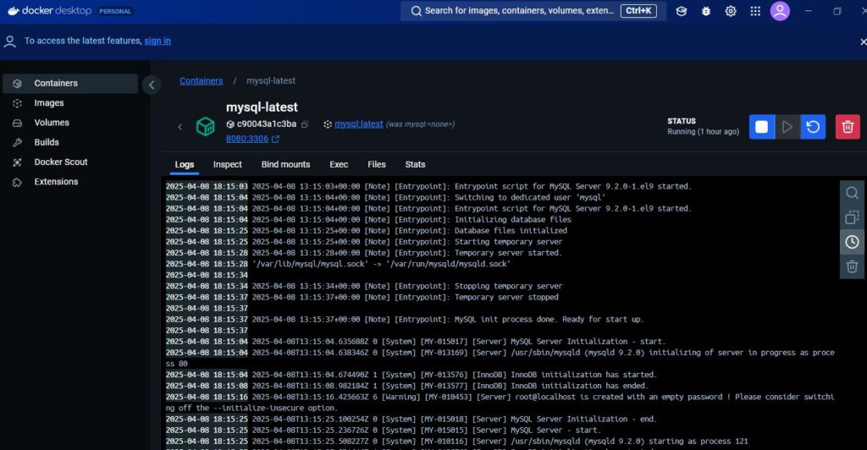Restart the mysql-latest container

(x=813, y=127)
